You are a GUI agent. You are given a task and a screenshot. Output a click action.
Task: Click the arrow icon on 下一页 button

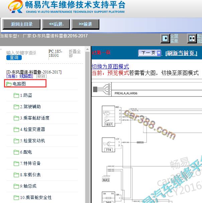(159, 53)
